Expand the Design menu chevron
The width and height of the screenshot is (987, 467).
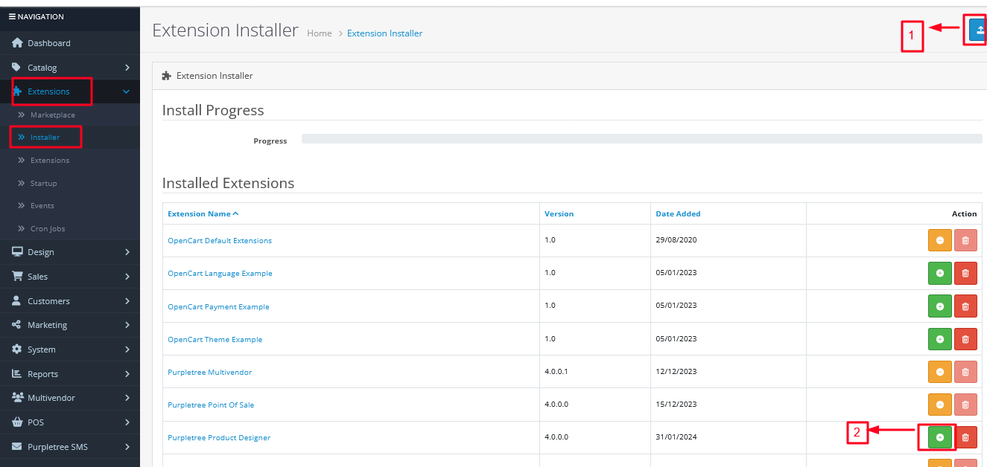point(127,252)
